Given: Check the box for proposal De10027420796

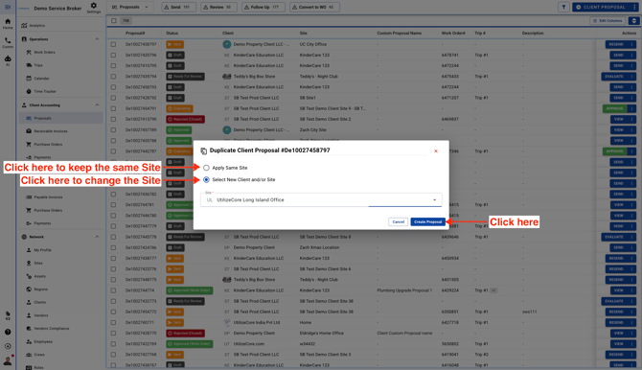Looking at the screenshot, I should coord(113,55).
